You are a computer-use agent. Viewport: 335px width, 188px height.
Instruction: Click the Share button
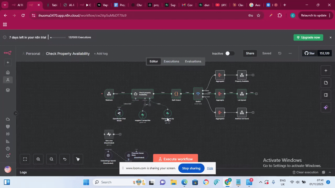[x=250, y=53]
